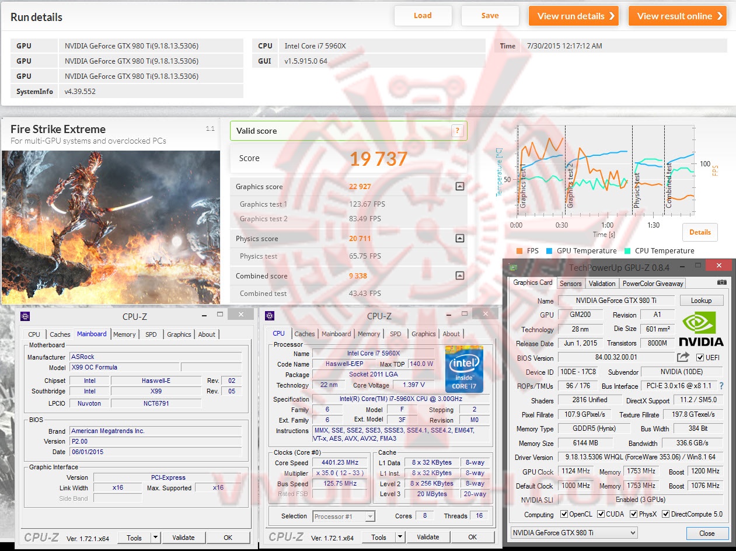Click the Core Speed value 4401.23 MHz
Viewport: 736px width, 551px height.
pos(340,462)
